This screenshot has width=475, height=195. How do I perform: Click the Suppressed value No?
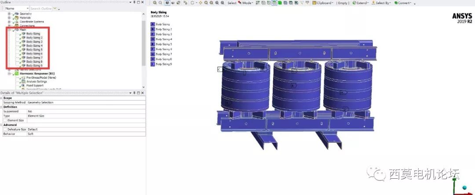[x=29, y=112]
